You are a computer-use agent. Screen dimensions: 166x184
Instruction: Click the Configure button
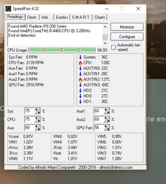pyautogui.click(x=127, y=37)
